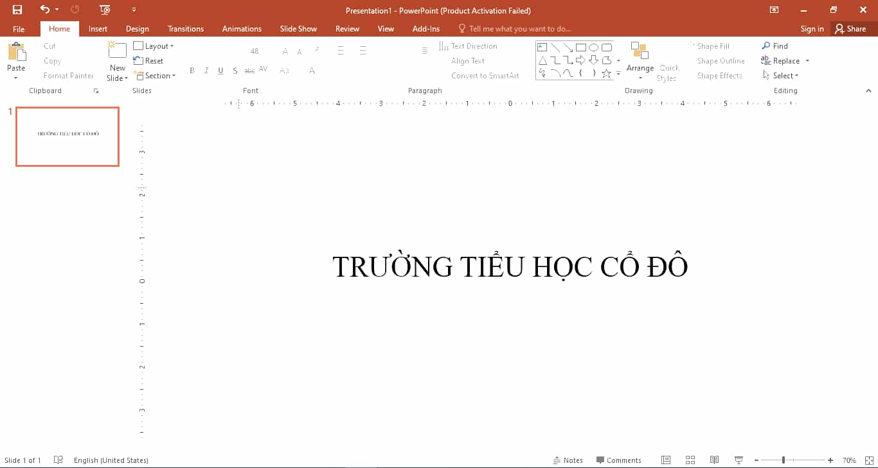878x468 pixels.
Task: Switch to the Review tab
Action: pos(347,29)
